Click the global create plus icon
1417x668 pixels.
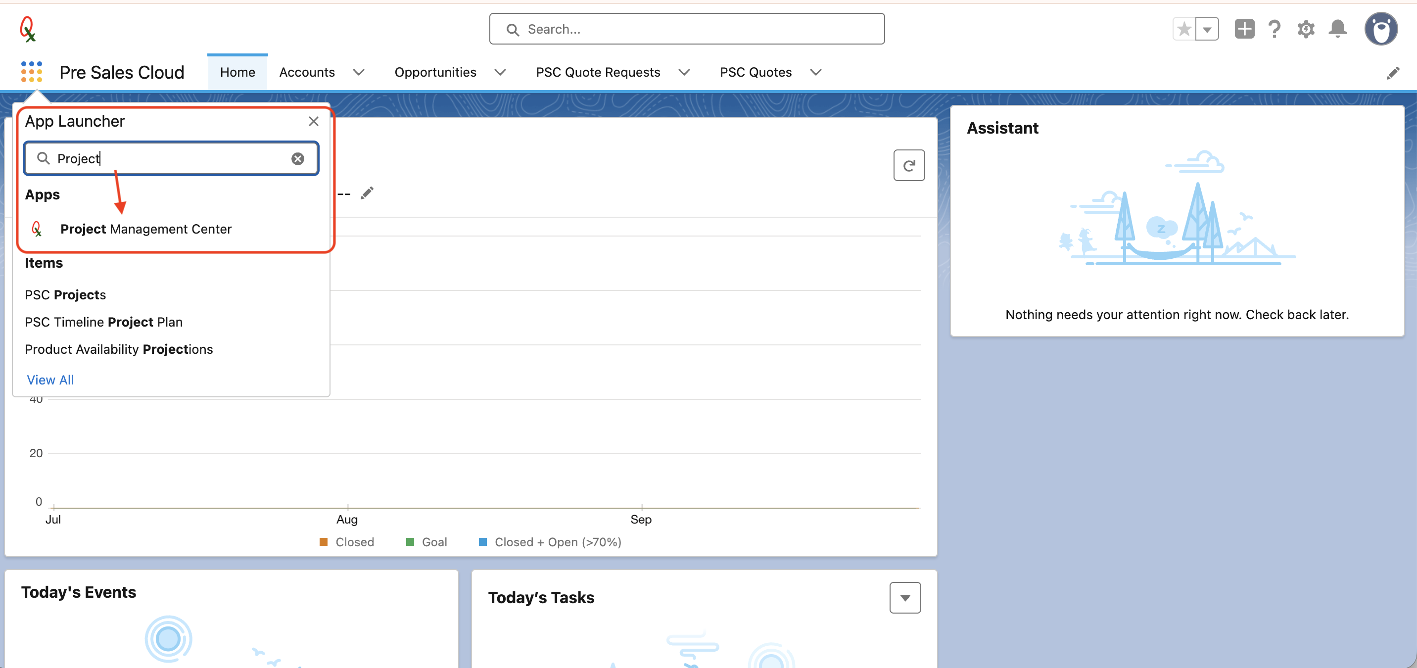(x=1244, y=29)
